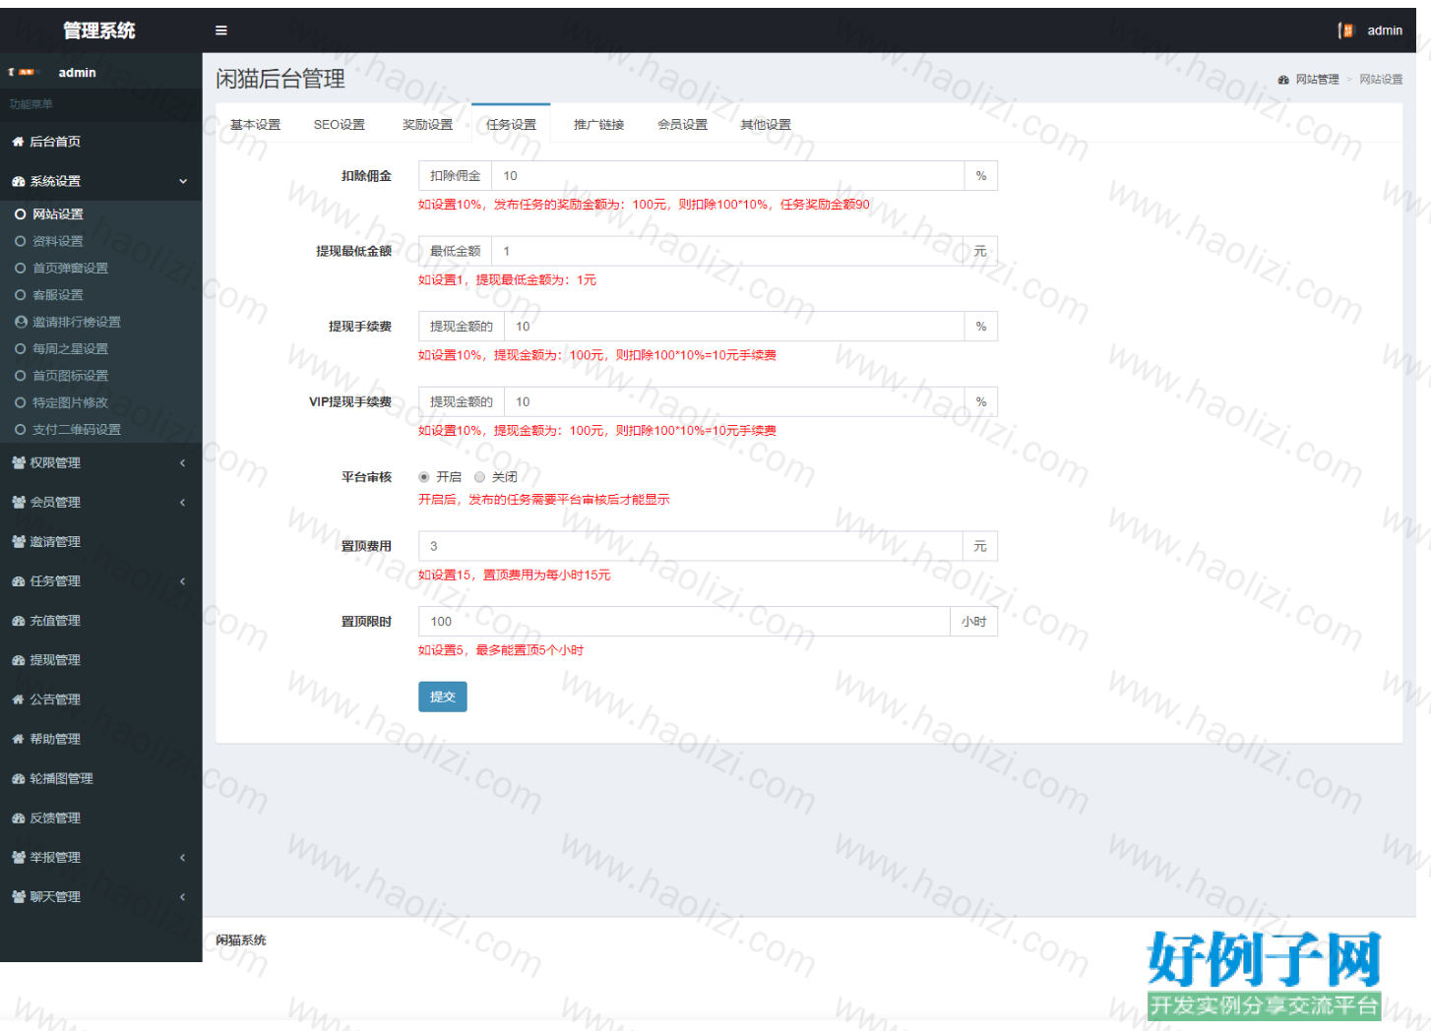The image size is (1431, 1031).
Task: Click the users icon for 邀请管理
Action: point(18,541)
